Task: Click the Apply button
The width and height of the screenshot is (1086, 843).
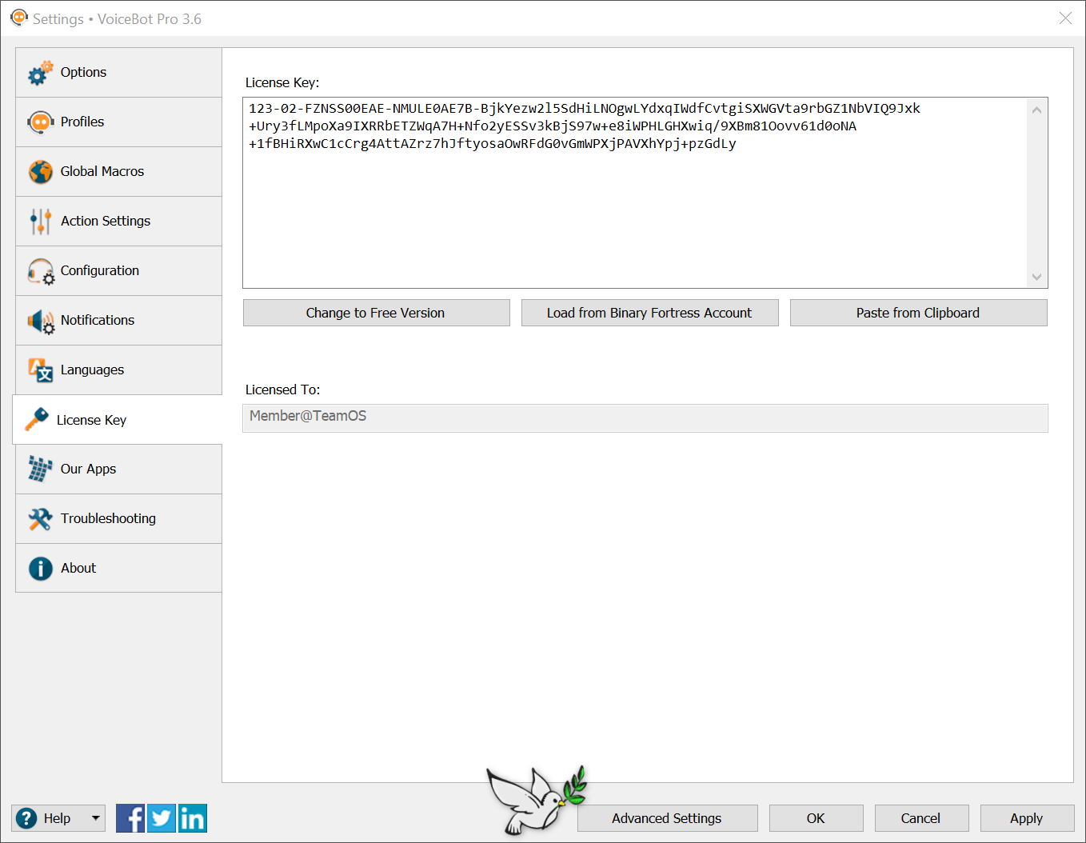Action: pos(1026,818)
